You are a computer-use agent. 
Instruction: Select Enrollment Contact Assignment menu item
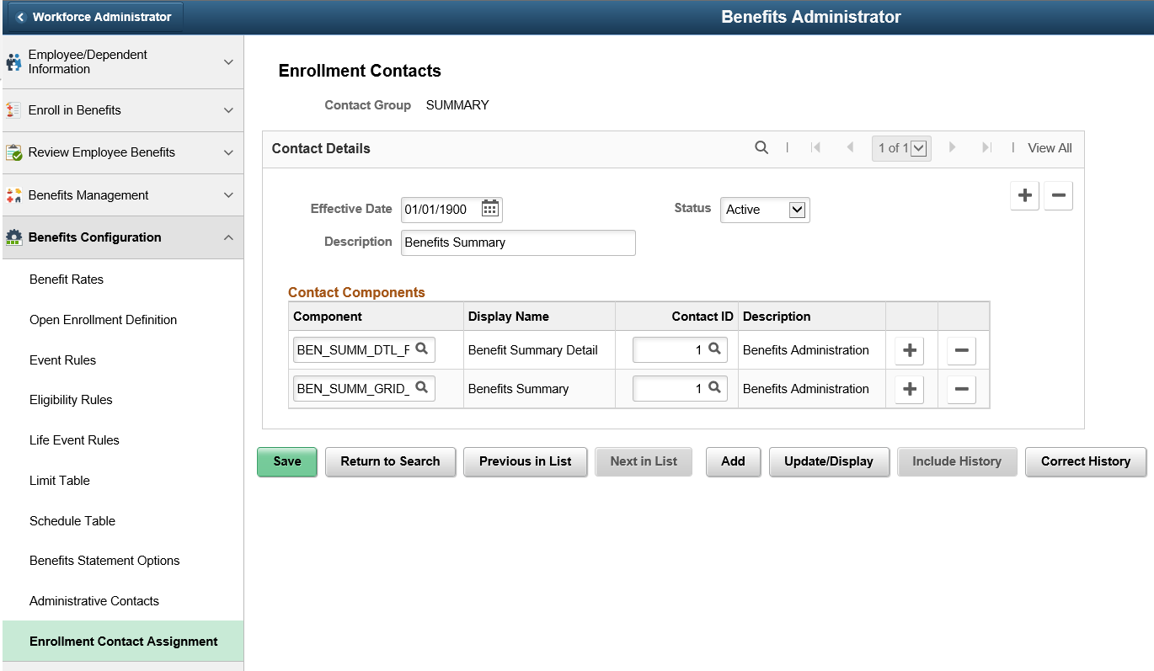[x=123, y=642]
